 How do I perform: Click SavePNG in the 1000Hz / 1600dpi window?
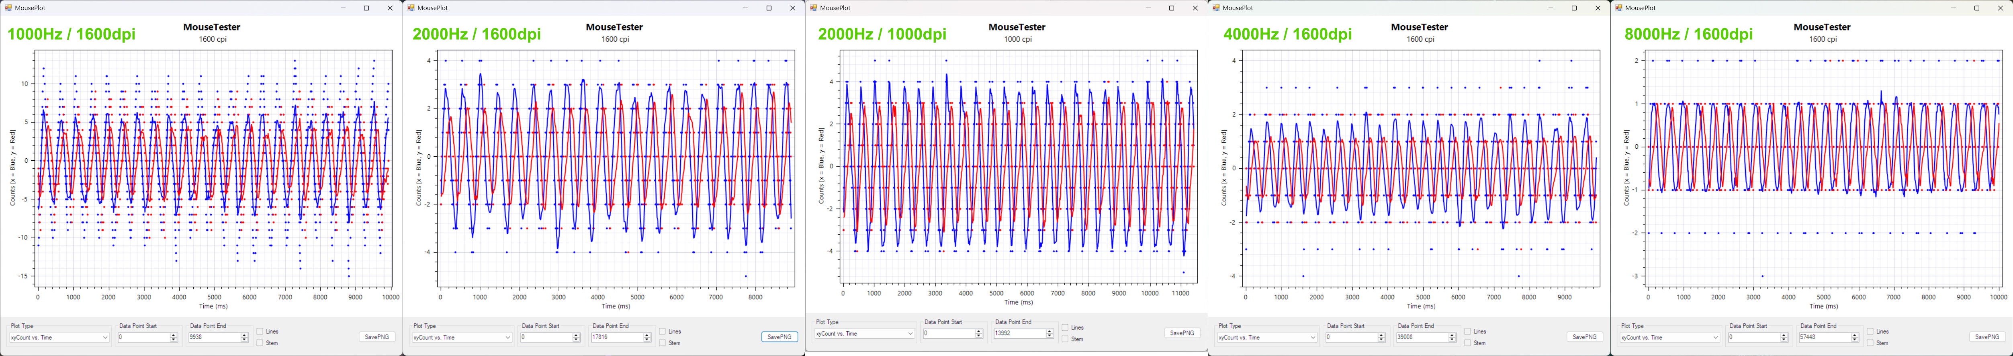376,337
